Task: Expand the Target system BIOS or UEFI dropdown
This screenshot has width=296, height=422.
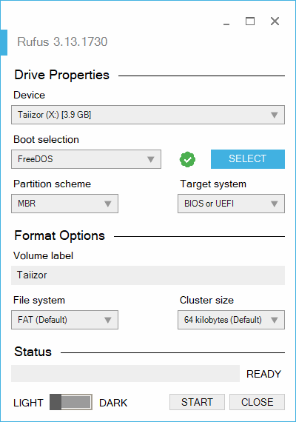Action: click(231, 204)
